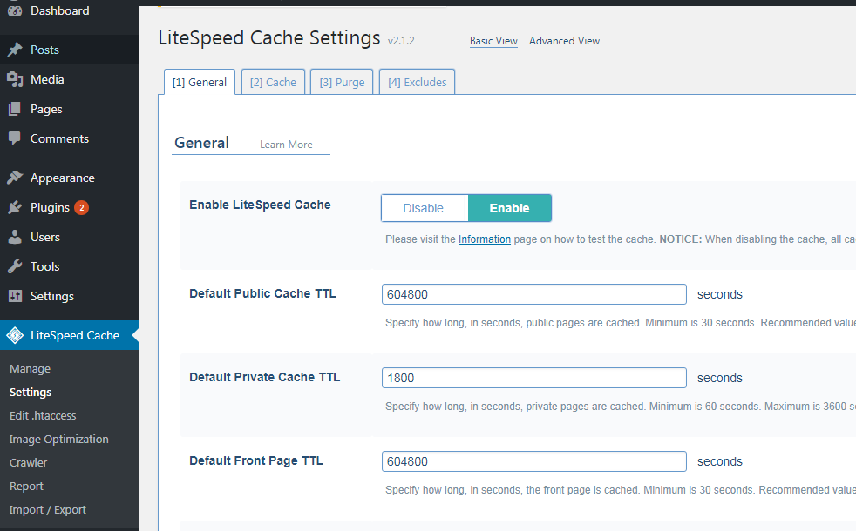Screen dimensions: 856x531
Task: Open LiteSpeed Settings submenu item
Action: (31, 393)
